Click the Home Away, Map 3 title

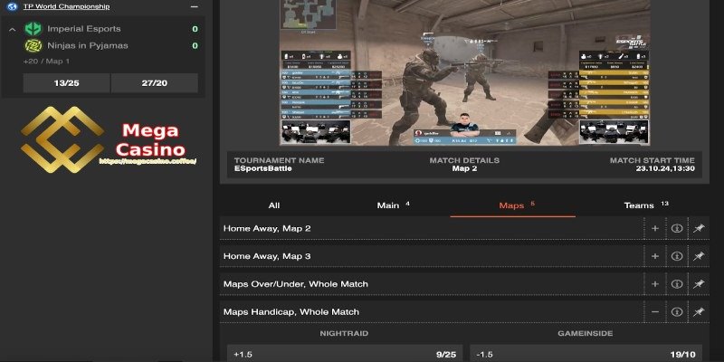coord(267,256)
